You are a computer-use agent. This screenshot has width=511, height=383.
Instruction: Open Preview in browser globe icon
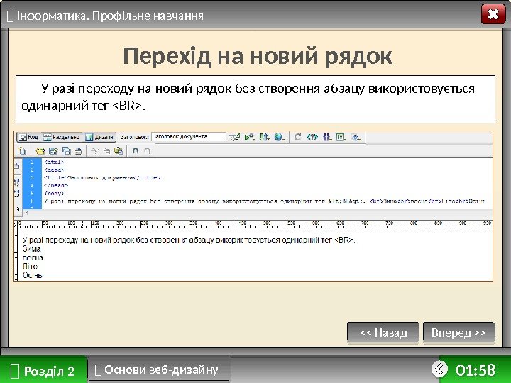coord(279,137)
